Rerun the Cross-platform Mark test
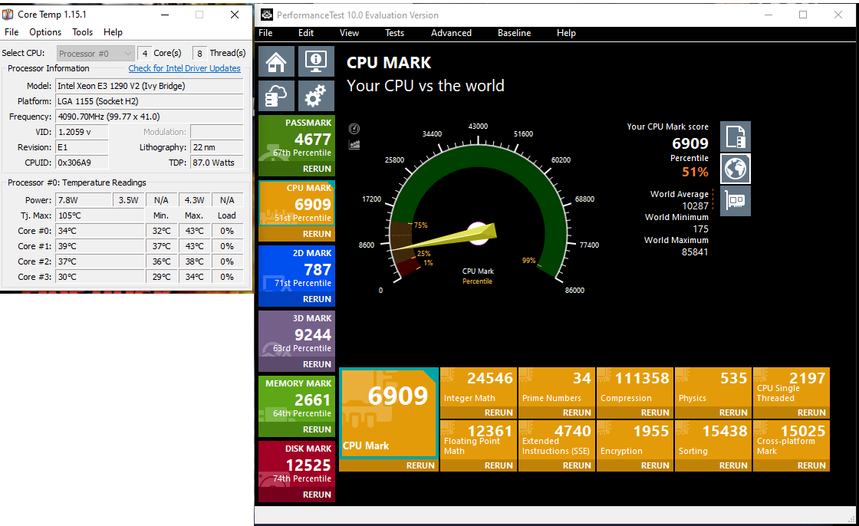The height and width of the screenshot is (526, 859). click(x=811, y=465)
